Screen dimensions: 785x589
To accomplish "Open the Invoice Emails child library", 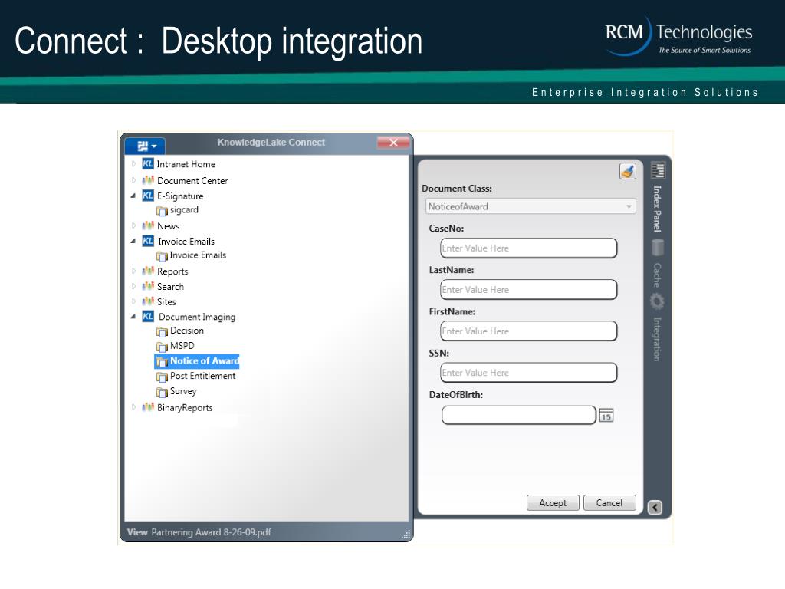I will [x=198, y=255].
